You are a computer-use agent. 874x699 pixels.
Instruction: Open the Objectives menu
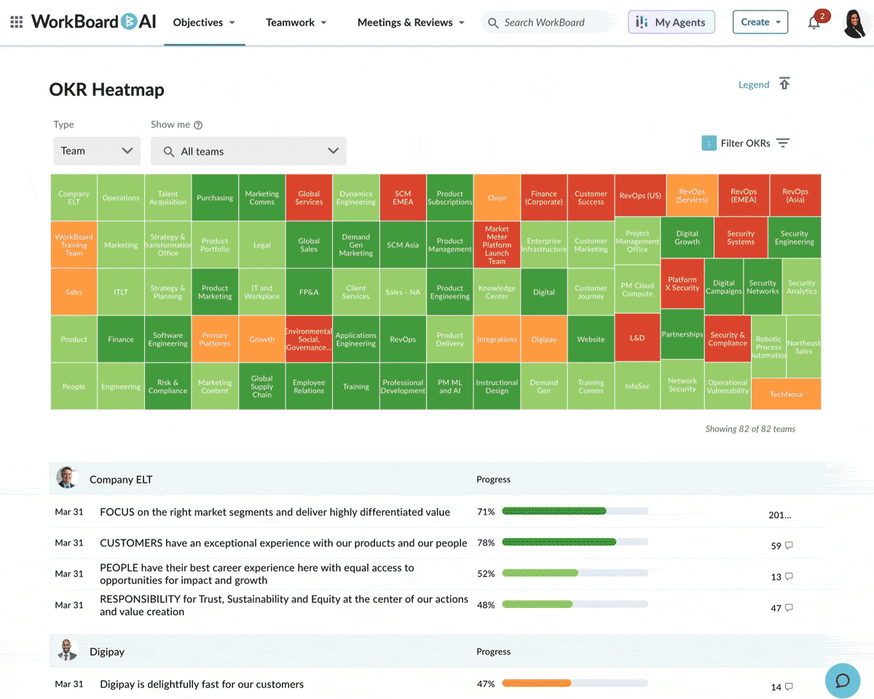coord(204,23)
